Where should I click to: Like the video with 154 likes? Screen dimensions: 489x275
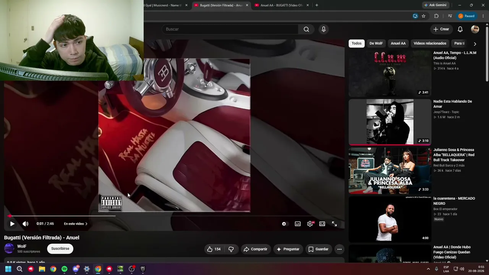[x=214, y=249]
